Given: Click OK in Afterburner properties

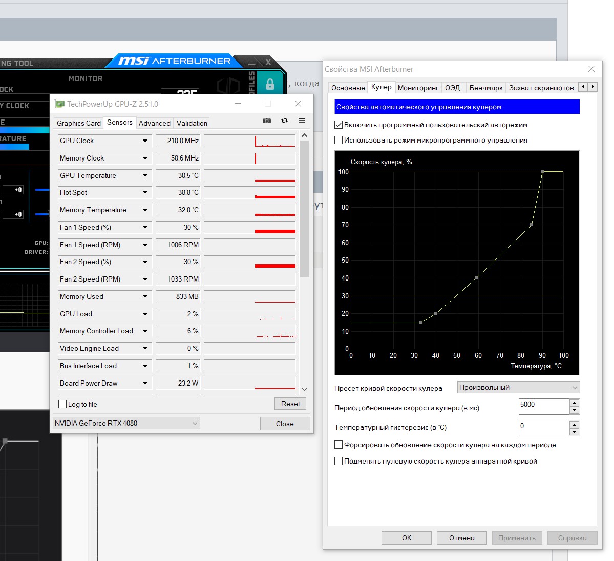Looking at the screenshot, I should tap(407, 538).
